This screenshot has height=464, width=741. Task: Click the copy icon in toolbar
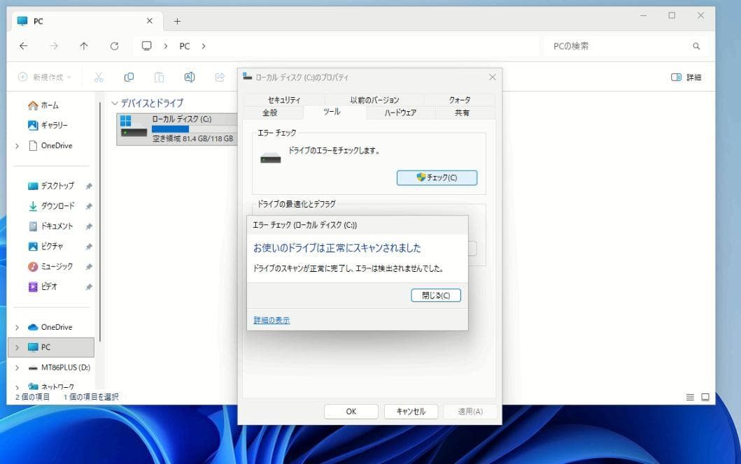click(129, 77)
